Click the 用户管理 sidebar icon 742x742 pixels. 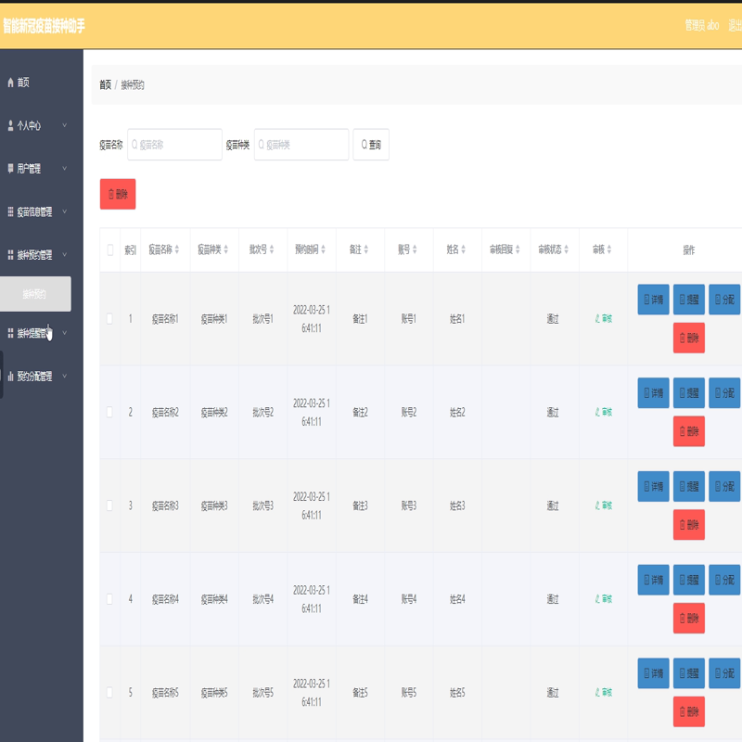[x=10, y=168]
